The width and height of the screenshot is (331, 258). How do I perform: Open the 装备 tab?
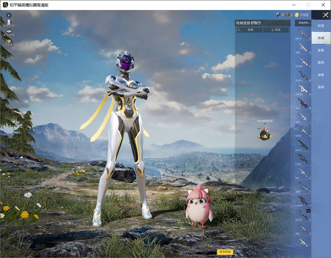click(x=321, y=50)
